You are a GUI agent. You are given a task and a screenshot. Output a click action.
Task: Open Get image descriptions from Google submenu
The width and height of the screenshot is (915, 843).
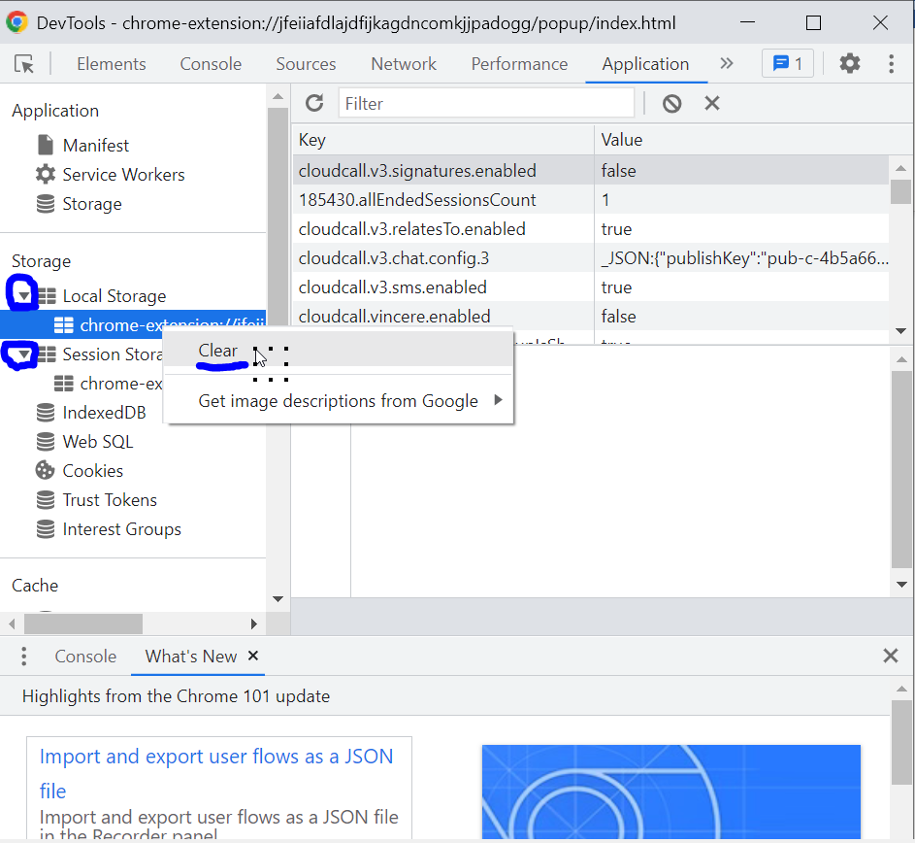pyautogui.click(x=339, y=401)
